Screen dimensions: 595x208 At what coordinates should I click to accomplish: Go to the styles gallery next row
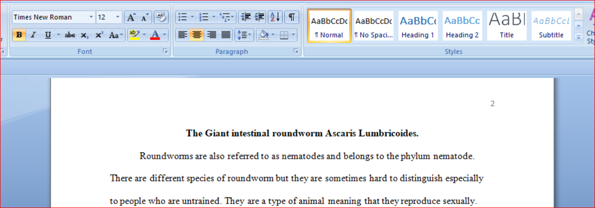click(579, 25)
